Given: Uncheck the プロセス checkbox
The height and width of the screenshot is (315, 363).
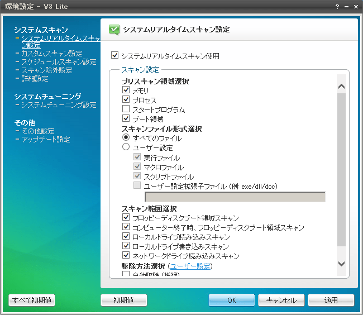Looking at the screenshot, I should tap(126, 99).
